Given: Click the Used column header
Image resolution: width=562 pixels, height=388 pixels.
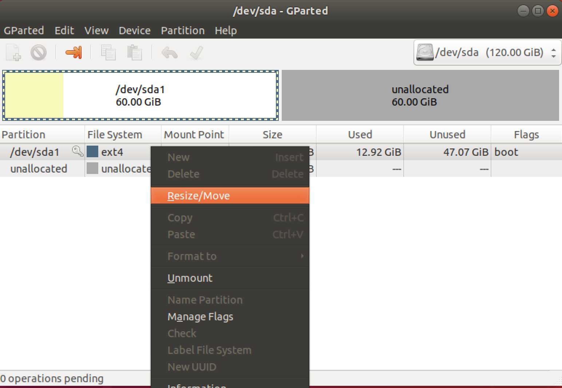Looking at the screenshot, I should click(360, 134).
